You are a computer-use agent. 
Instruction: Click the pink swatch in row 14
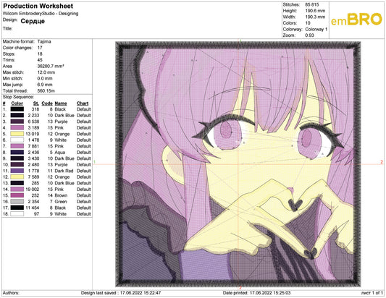pyautogui.click(x=17, y=189)
